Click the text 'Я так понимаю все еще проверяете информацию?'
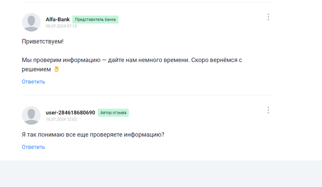Screen dimensions: 322x187 click(x=93, y=134)
